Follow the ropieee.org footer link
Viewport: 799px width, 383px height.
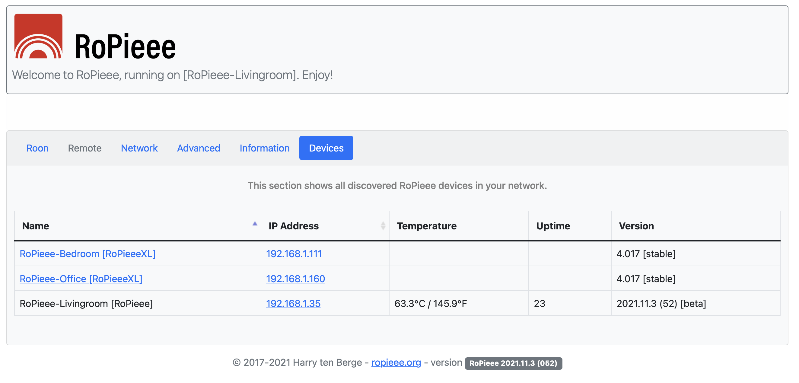pyautogui.click(x=396, y=362)
